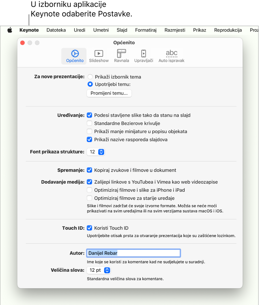The width and height of the screenshot is (259, 305).
Task: Click the Apple logo menu
Action: (10, 30)
